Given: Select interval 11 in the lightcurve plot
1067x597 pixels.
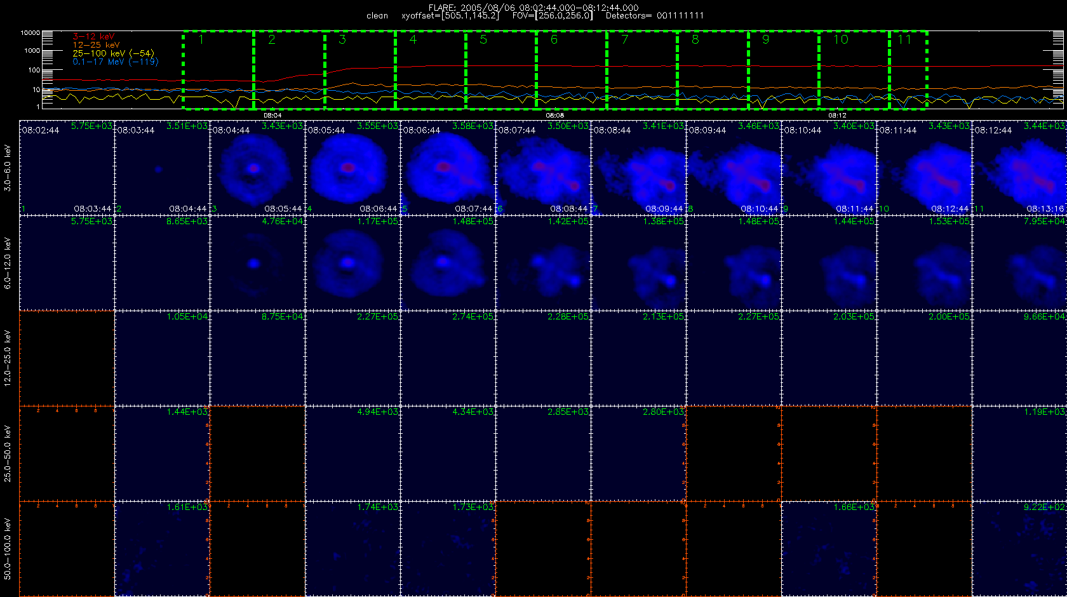Looking at the screenshot, I should 908,70.
